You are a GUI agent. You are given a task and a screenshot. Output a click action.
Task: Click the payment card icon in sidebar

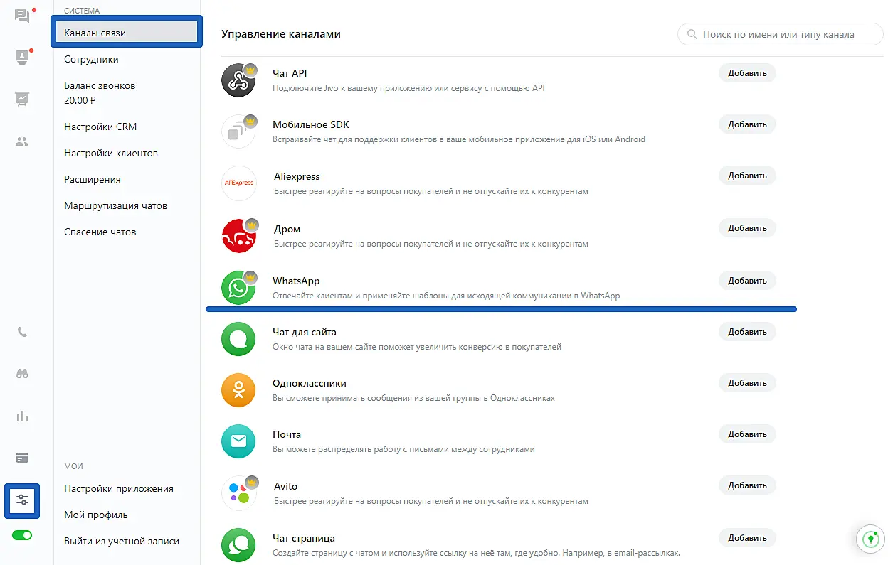pos(23,458)
